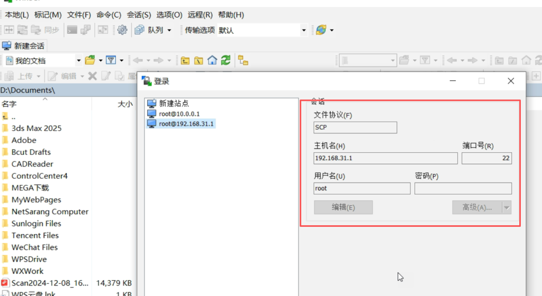Click the new site 新建站点 monitor icon
The height and width of the screenshot is (296, 542).
152,103
